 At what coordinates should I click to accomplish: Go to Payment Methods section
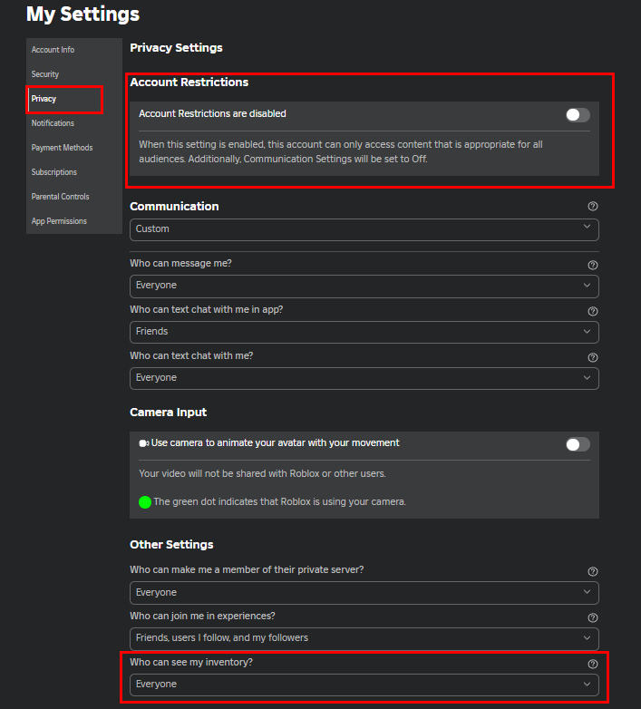pyautogui.click(x=62, y=148)
